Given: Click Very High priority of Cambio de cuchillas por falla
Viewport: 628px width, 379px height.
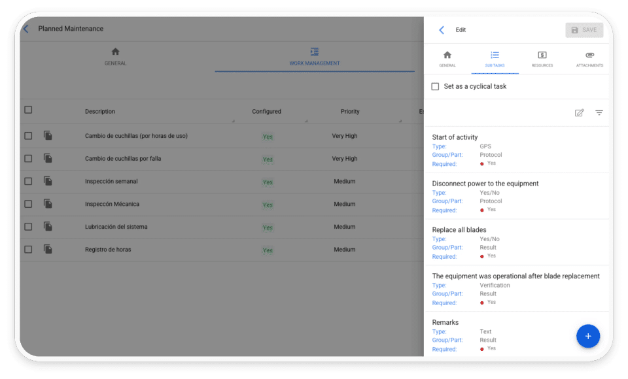Looking at the screenshot, I should pyautogui.click(x=345, y=159).
